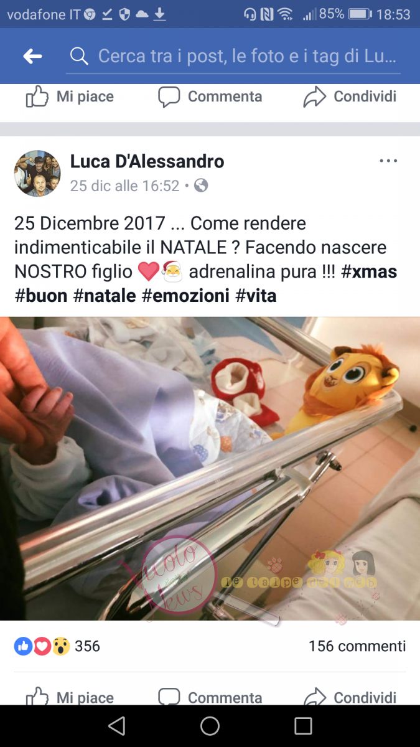Tap the wow reaction emoji icon
420x747 pixels.
coord(60,647)
